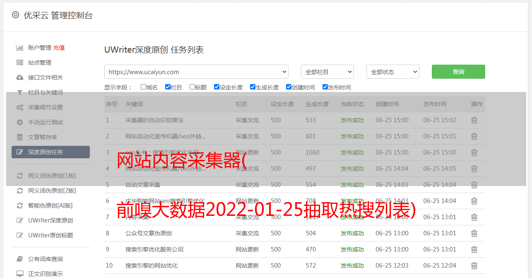Open 账户管理 in the sidebar

(x=40, y=48)
